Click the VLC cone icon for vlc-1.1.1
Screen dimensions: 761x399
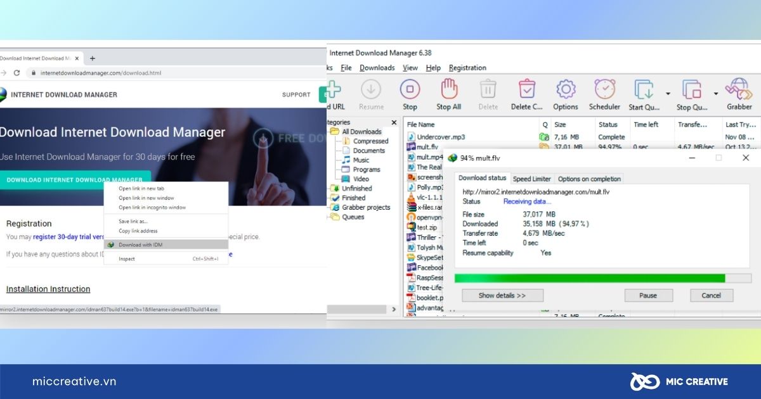pyautogui.click(x=411, y=198)
